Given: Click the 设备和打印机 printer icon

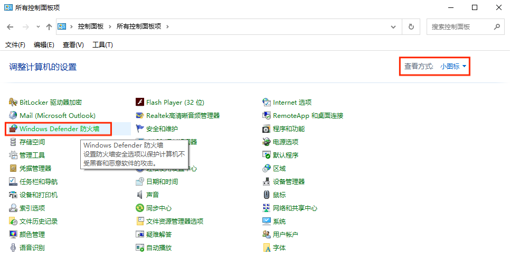Looking at the screenshot, I should tap(13, 195).
